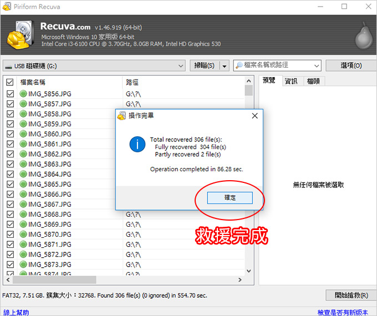Click the green status dot of IMG_5871.JPG
Image resolution: width=377 pixels, height=316 pixels.
pos(23,244)
